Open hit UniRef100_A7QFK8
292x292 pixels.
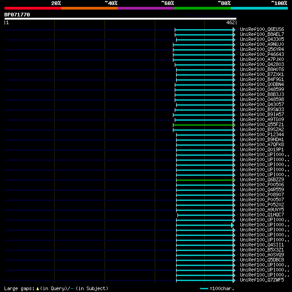pos(262,145)
